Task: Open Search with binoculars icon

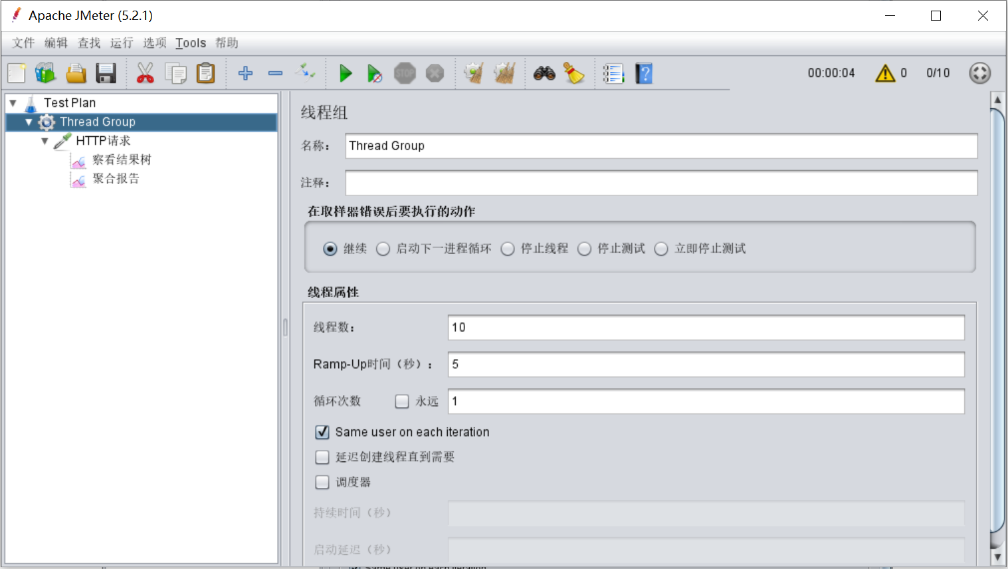Action: pyautogui.click(x=544, y=73)
